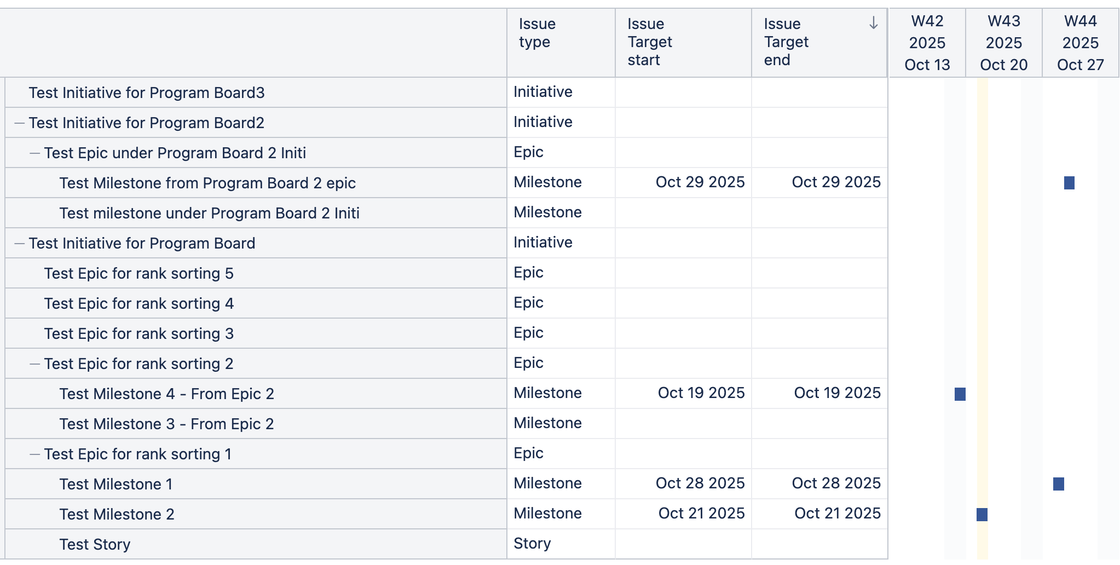The image size is (1120, 565).
Task: Click the Issue Target start column header
Action: pos(650,42)
